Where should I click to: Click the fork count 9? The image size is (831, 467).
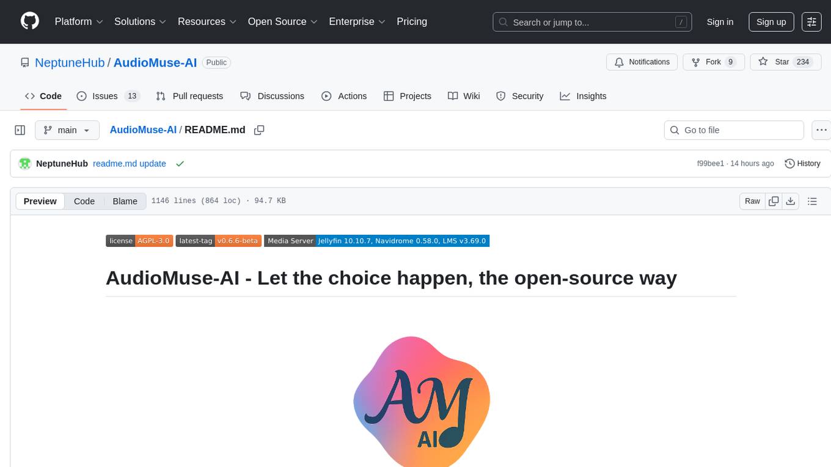730,62
